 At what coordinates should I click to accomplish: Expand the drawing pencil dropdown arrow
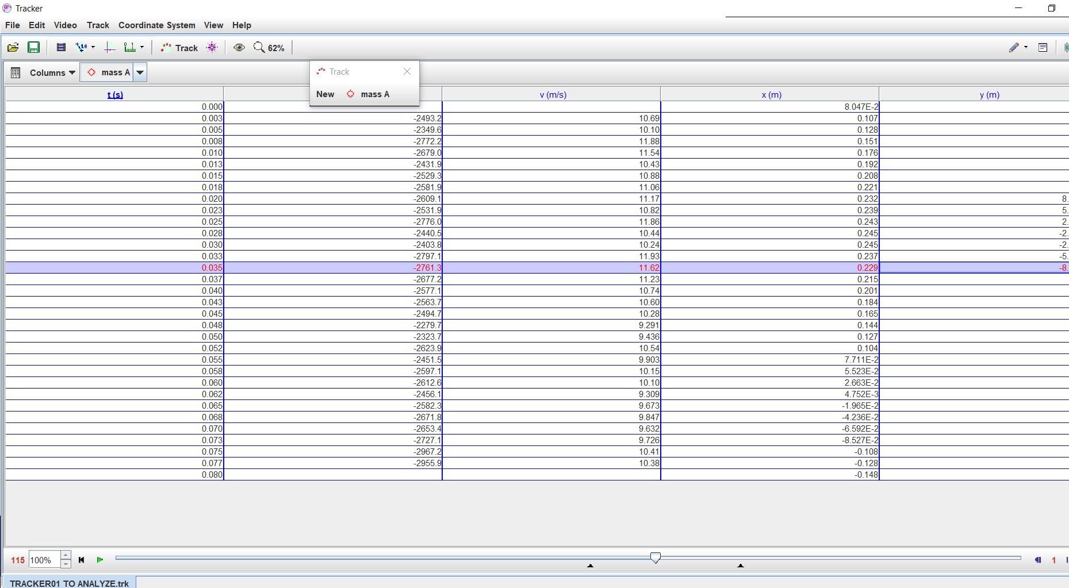(x=1026, y=48)
